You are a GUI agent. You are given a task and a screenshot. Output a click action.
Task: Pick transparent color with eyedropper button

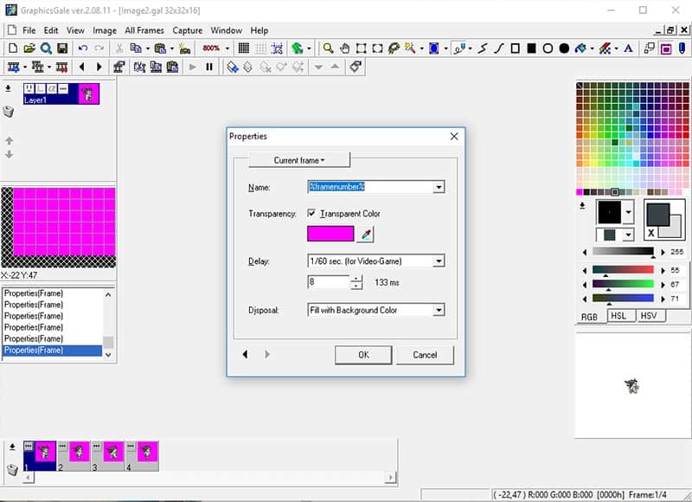point(365,234)
